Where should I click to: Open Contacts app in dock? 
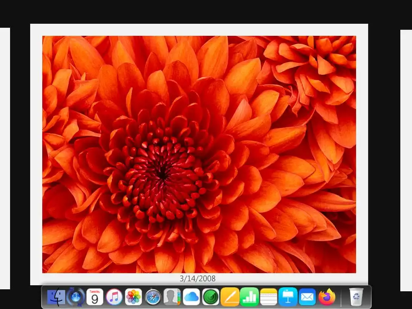point(172,297)
